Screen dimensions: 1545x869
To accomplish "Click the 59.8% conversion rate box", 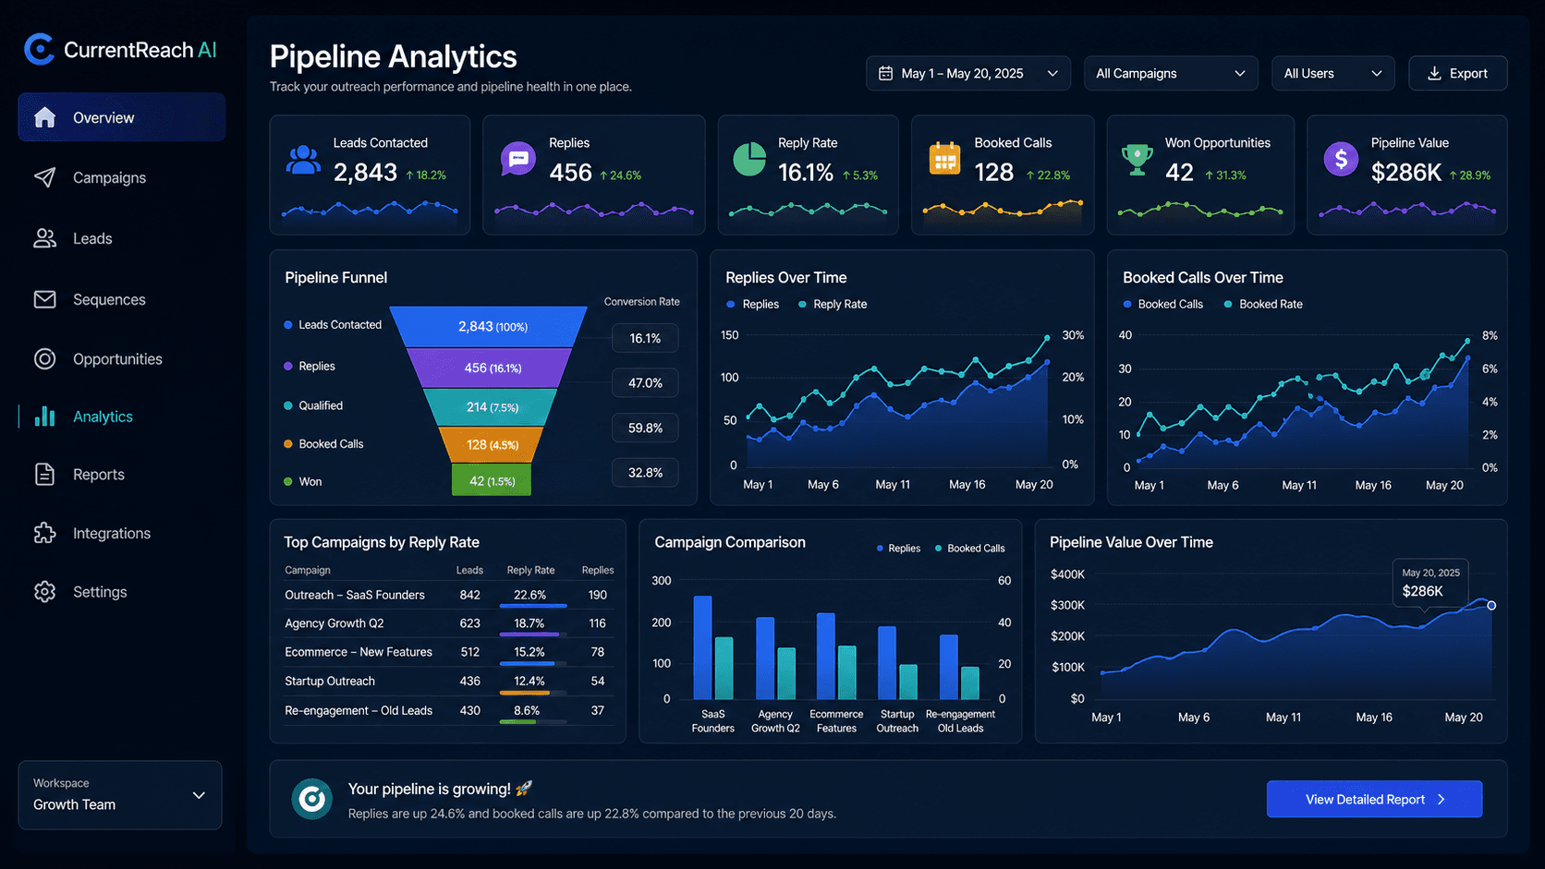I will coord(645,428).
